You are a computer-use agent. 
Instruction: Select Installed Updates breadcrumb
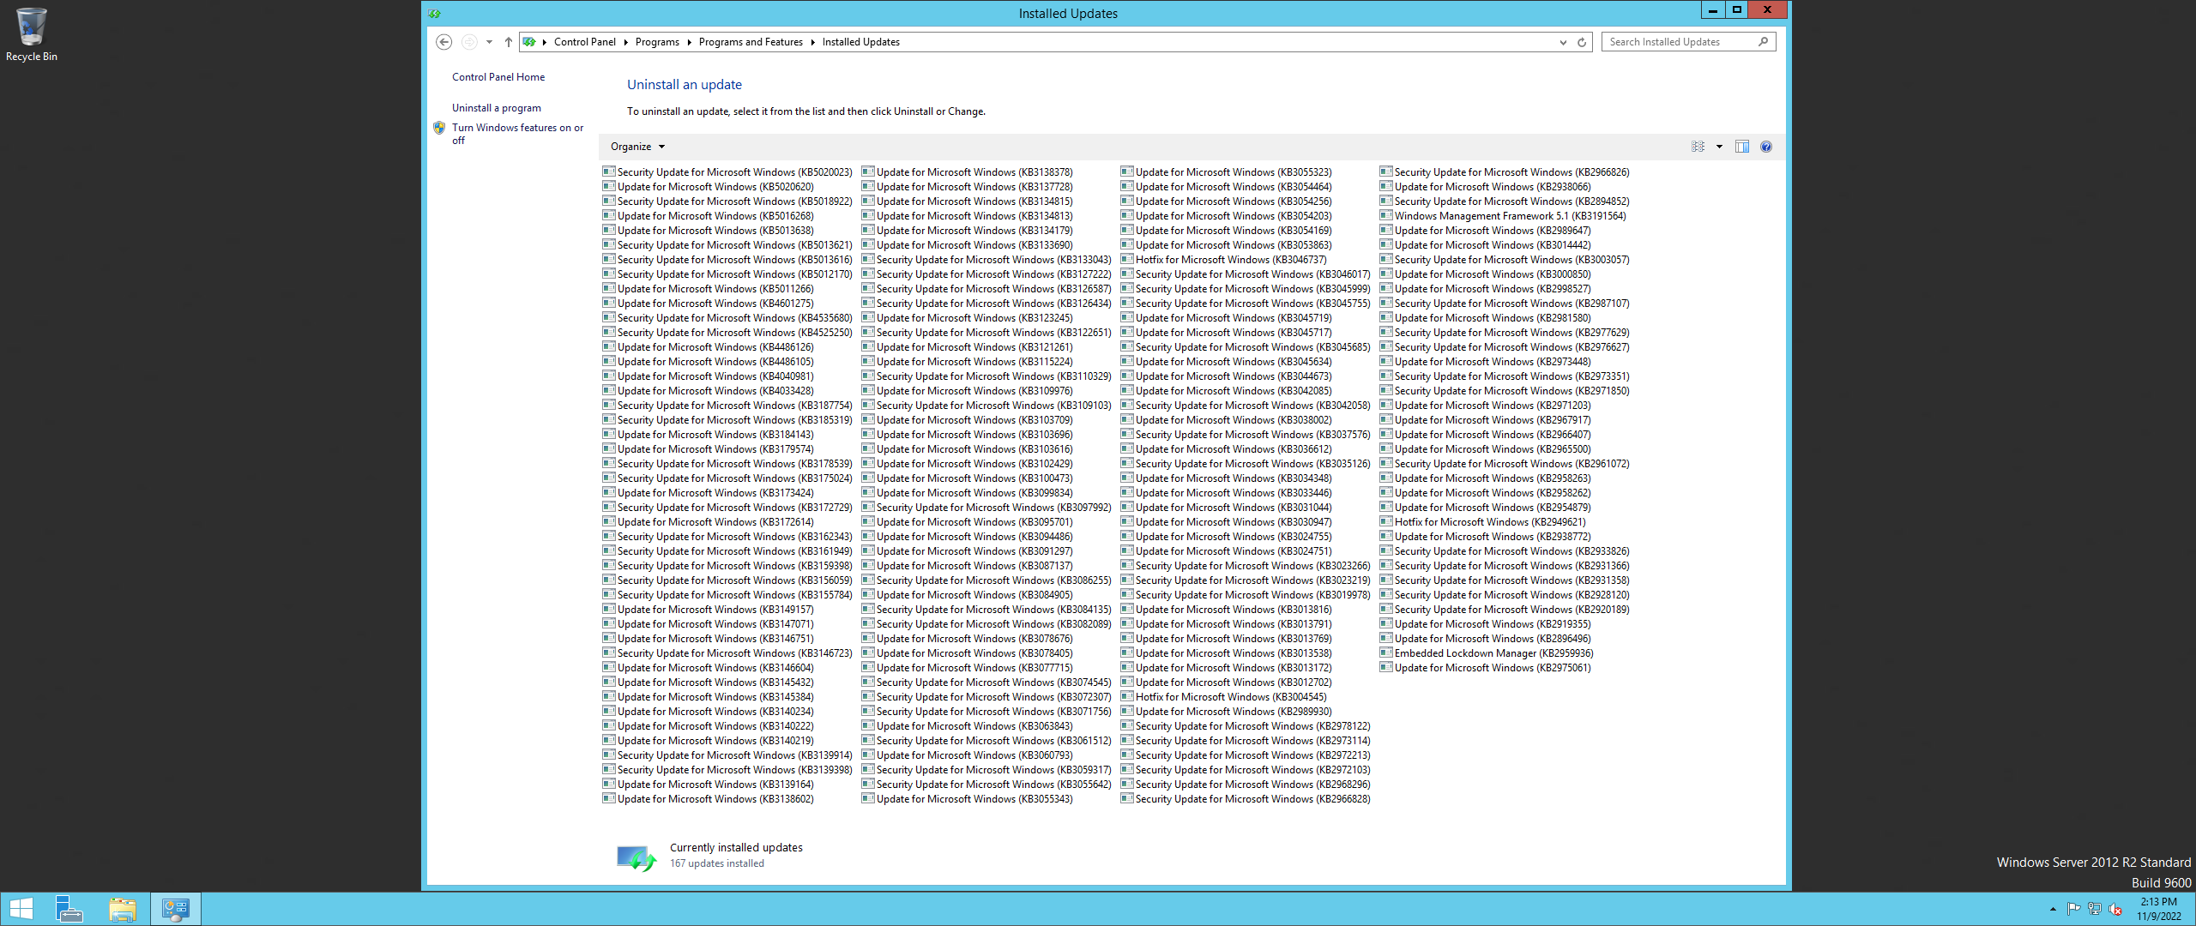click(x=861, y=42)
